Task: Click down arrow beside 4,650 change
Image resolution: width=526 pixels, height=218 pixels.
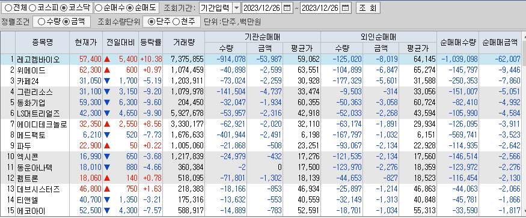Action: [107, 114]
